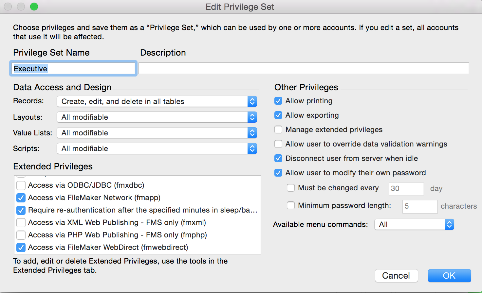Image resolution: width=482 pixels, height=293 pixels.
Task: Expand the Layouts dropdown menu
Action: [157, 117]
